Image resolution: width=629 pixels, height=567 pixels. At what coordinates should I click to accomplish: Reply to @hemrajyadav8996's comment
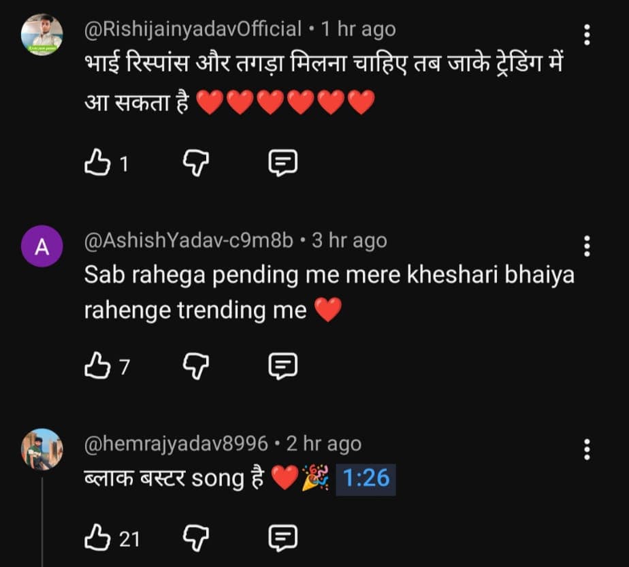click(283, 536)
